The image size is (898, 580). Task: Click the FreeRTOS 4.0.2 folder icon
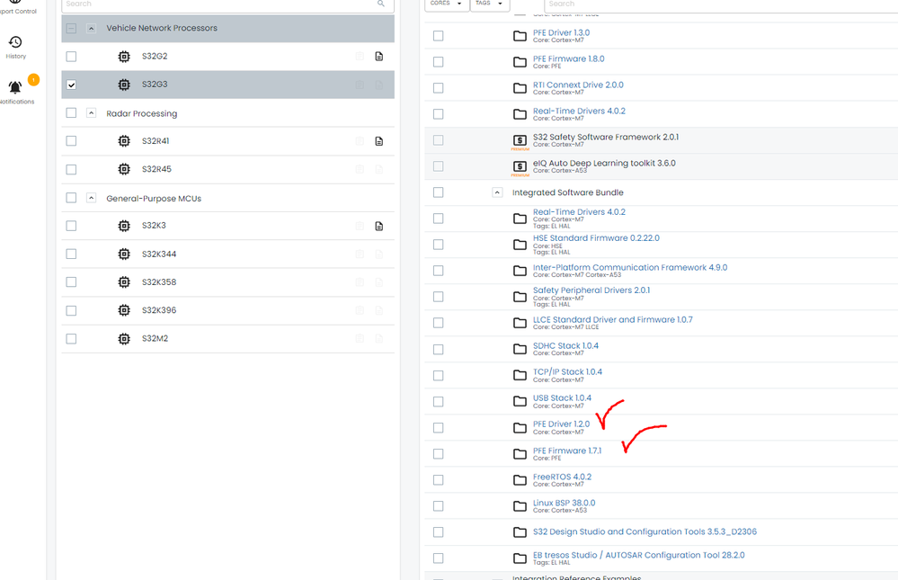coord(520,479)
